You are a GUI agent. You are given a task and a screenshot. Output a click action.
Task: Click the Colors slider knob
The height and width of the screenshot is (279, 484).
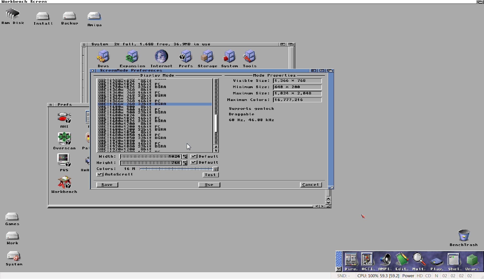(x=216, y=169)
